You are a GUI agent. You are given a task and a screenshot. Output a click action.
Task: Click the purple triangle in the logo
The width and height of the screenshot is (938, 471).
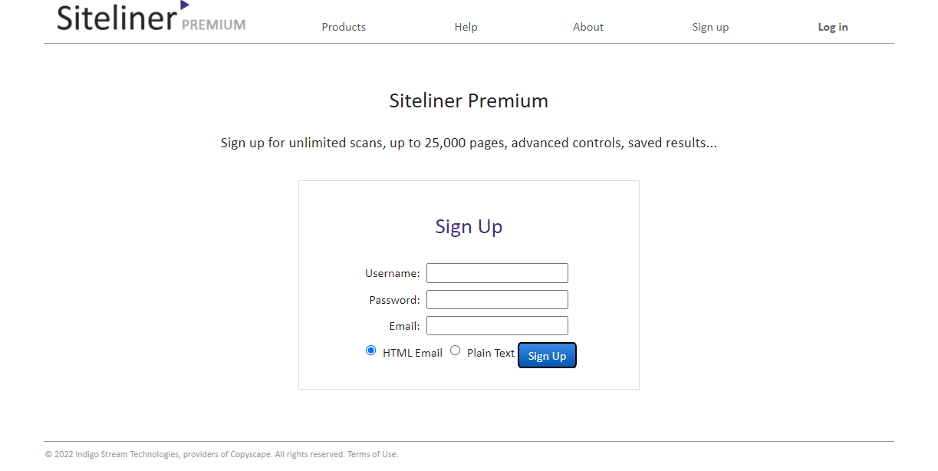(184, 5)
